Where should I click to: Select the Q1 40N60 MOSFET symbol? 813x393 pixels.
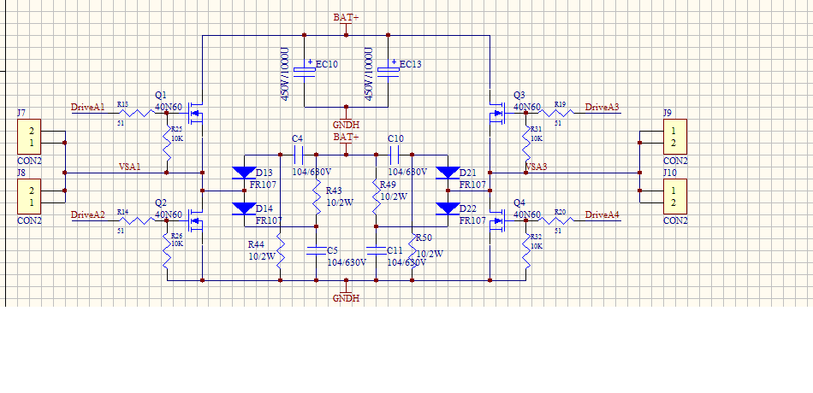(x=195, y=114)
